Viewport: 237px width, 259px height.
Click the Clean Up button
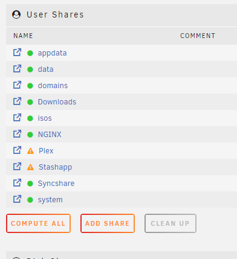(170, 223)
